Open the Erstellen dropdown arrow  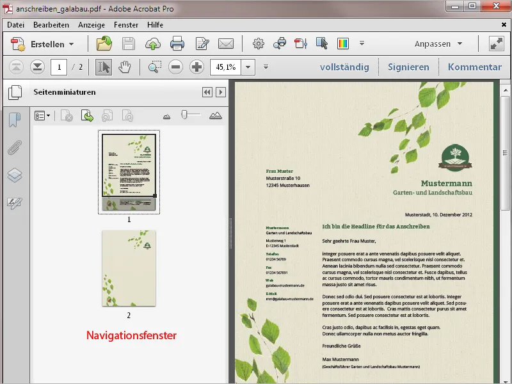pos(71,44)
